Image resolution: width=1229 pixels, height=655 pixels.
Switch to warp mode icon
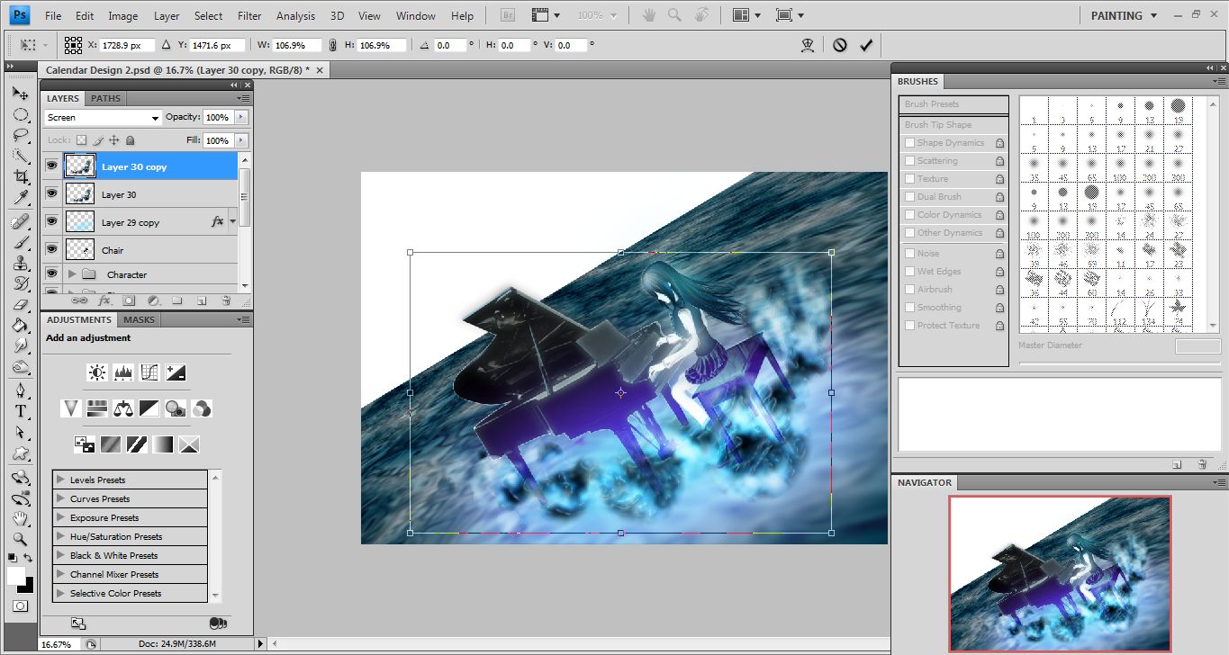point(808,44)
